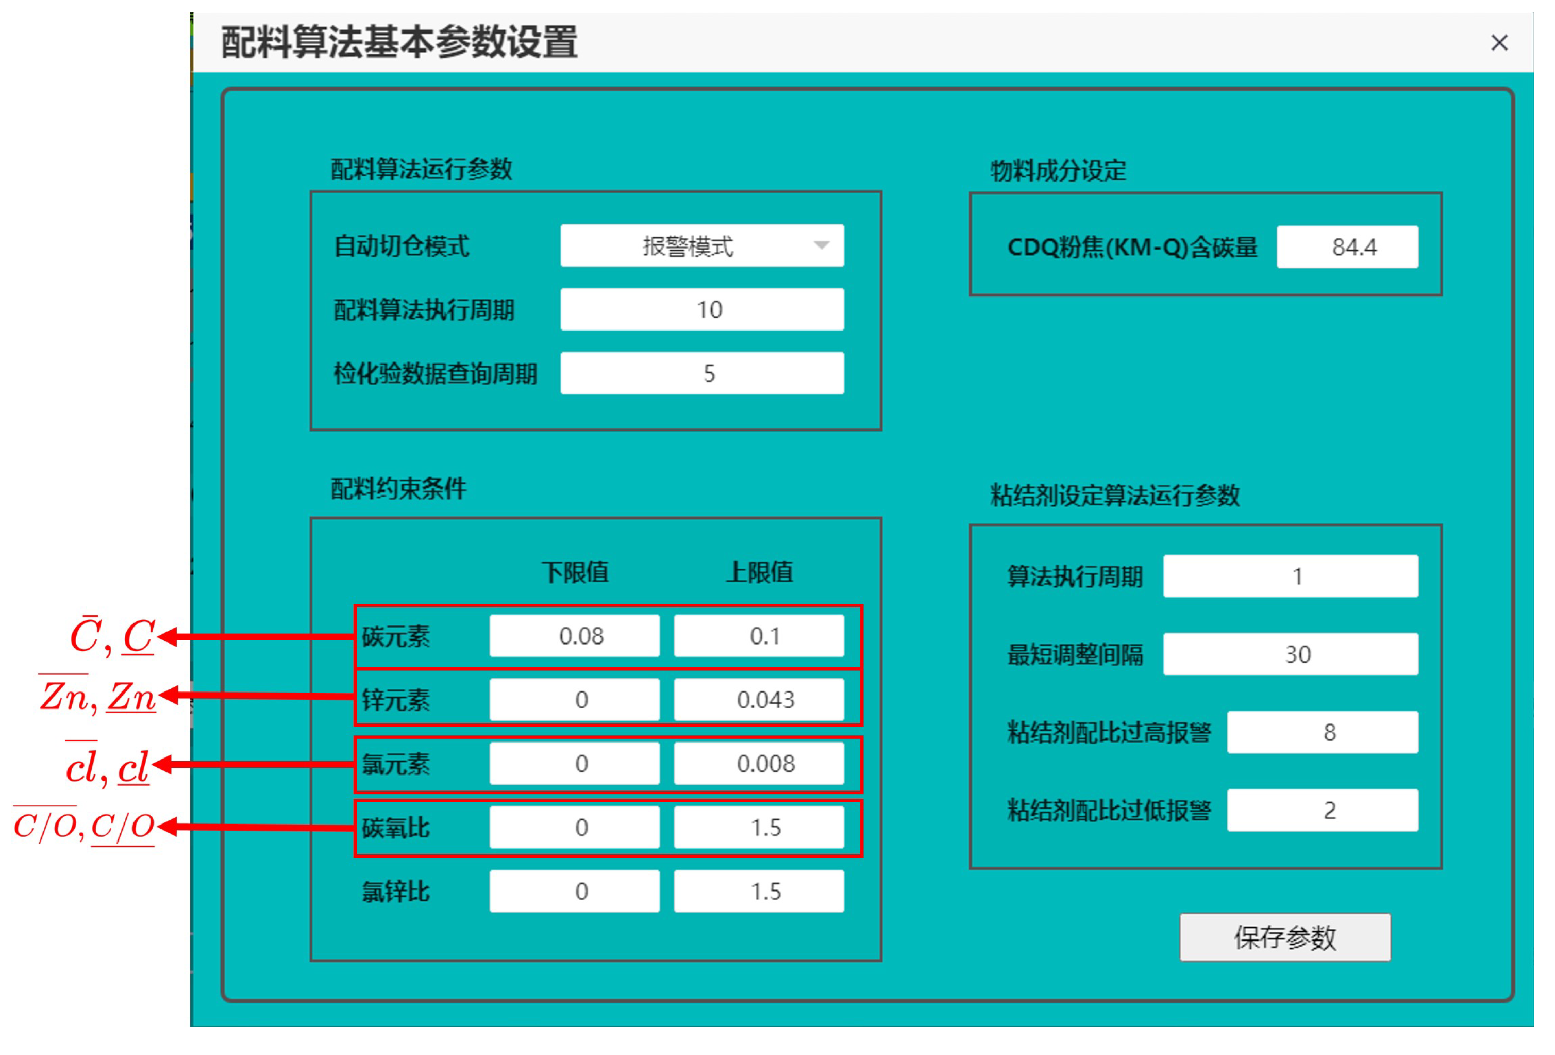The height and width of the screenshot is (1055, 1555).
Task: Select the 检化验数据查询周期 input field
Action: (701, 373)
